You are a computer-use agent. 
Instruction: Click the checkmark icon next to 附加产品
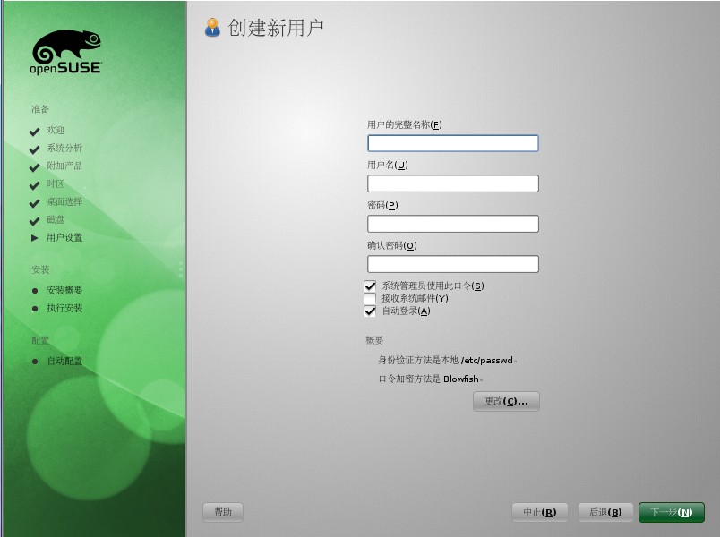click(x=34, y=167)
